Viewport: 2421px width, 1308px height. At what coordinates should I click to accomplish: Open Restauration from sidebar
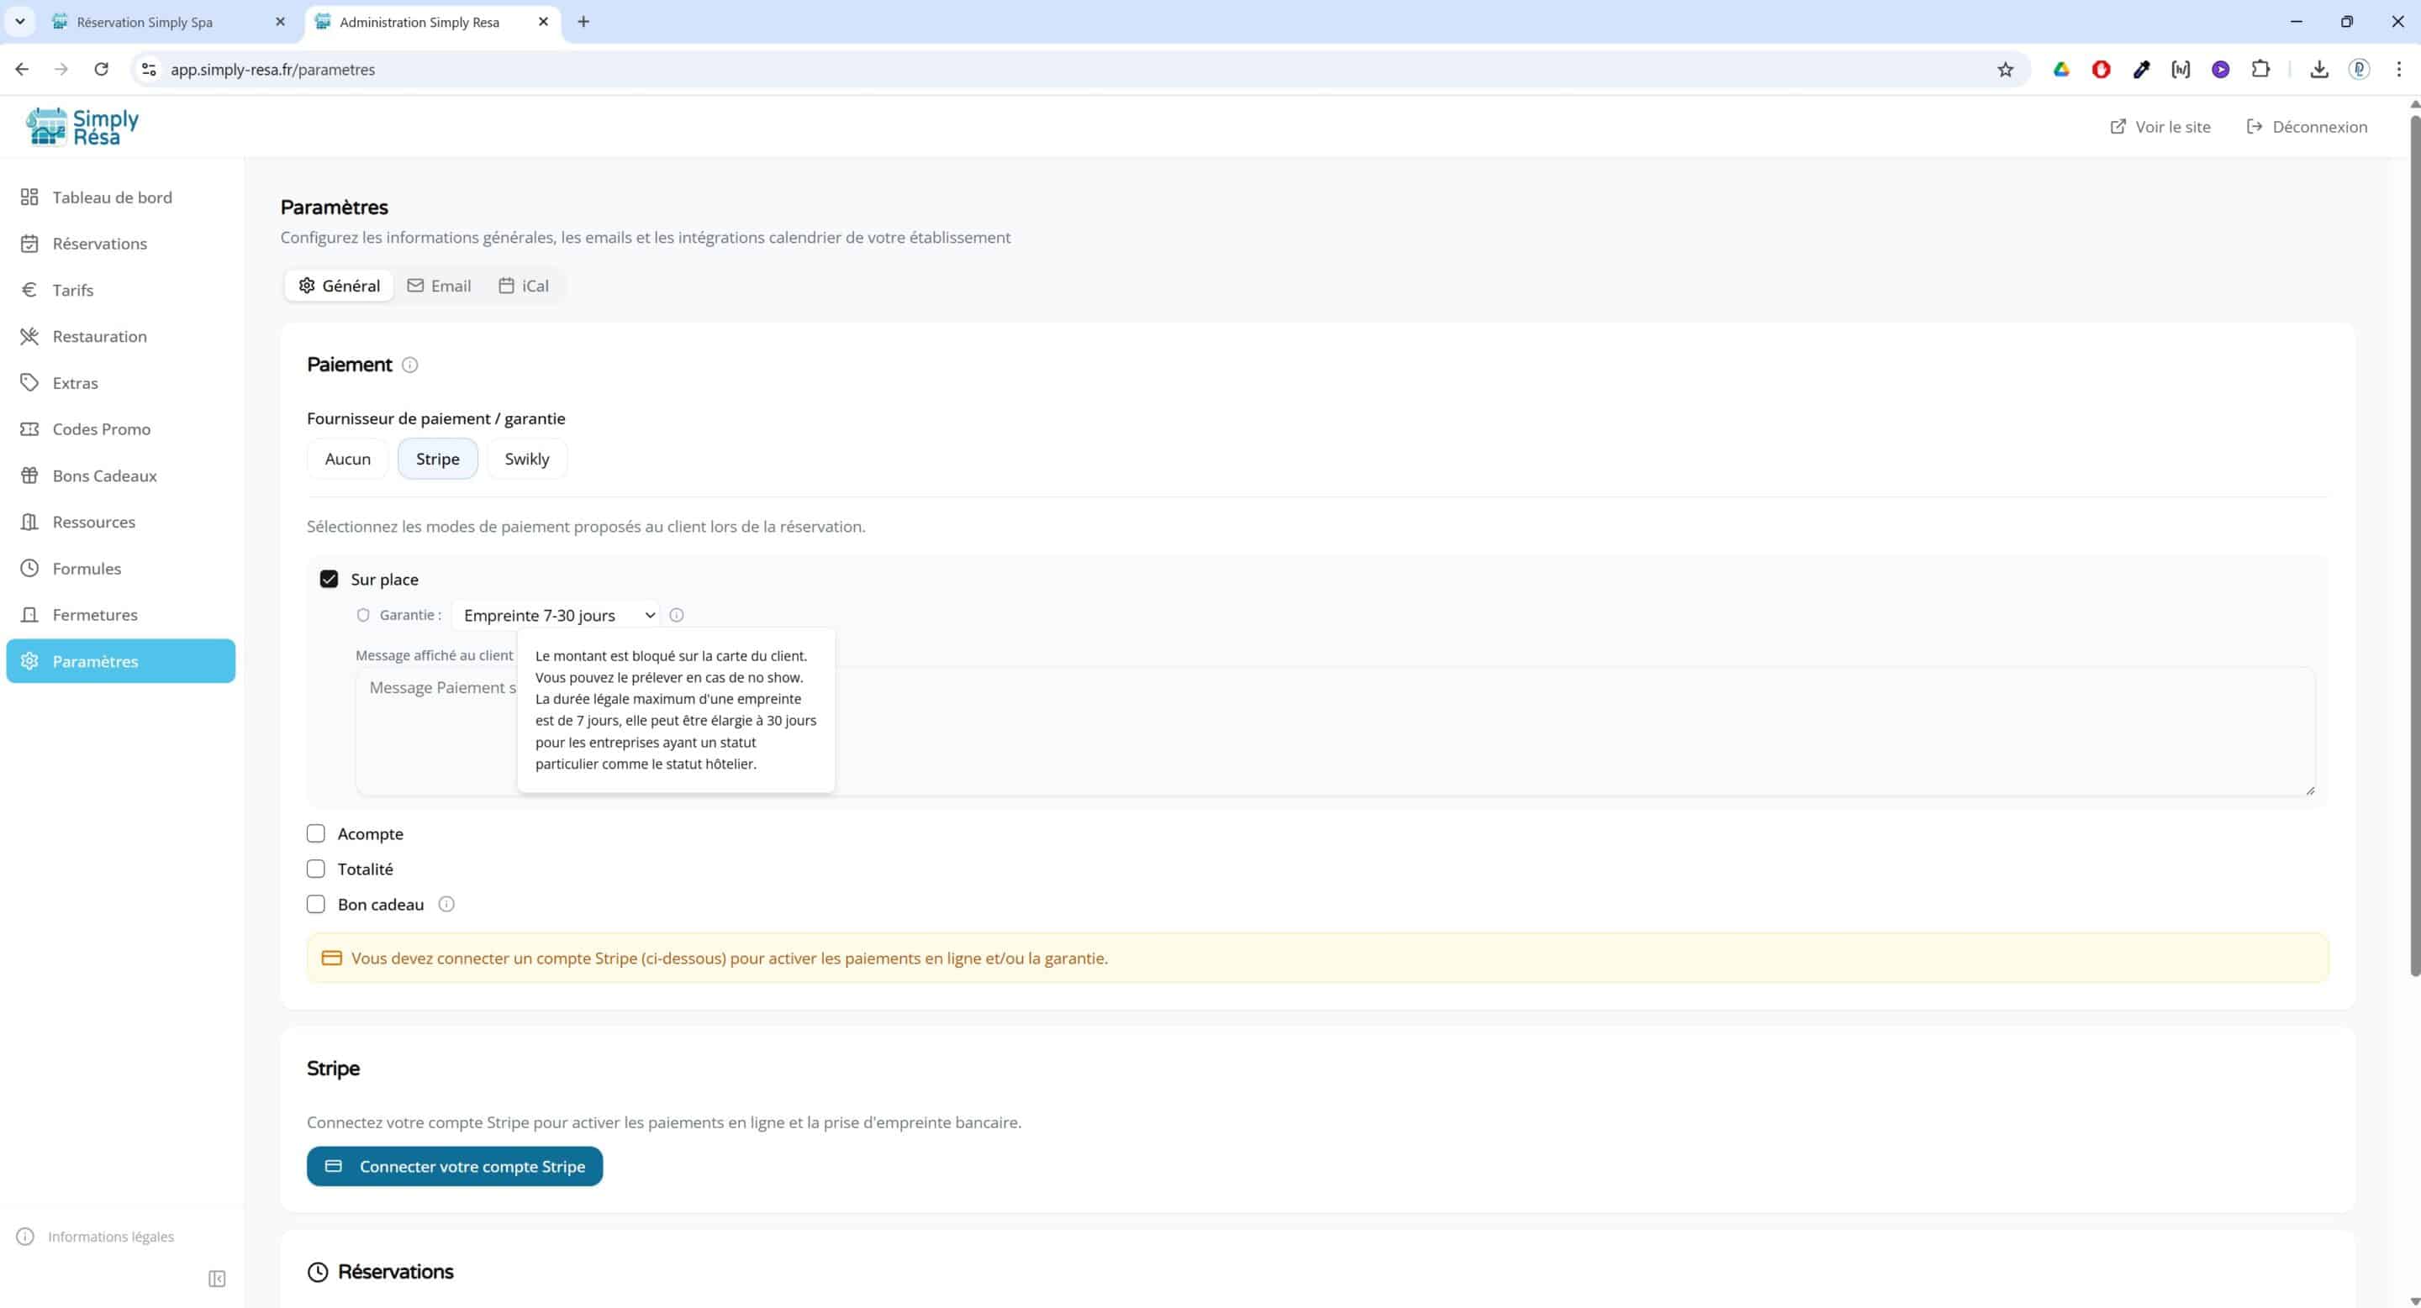click(98, 336)
